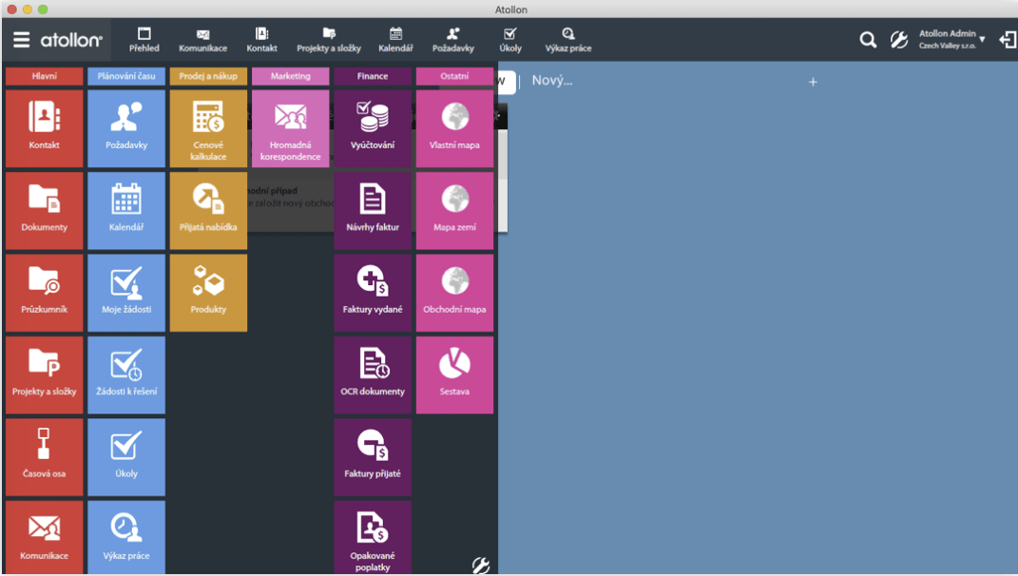Open menu settings wrench at bottom
This screenshot has height=576, width=1018.
pos(481,566)
